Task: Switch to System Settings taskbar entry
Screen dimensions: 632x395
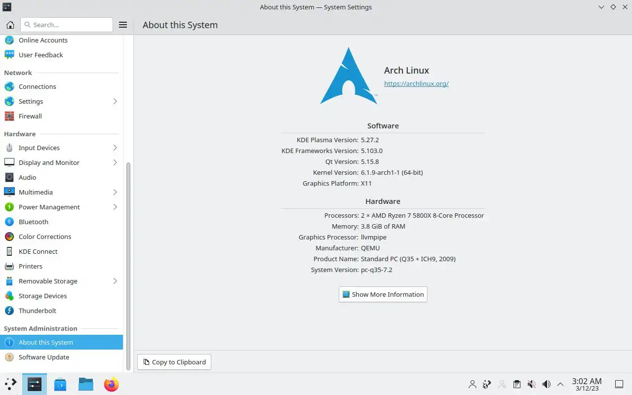Action: [x=35, y=384]
